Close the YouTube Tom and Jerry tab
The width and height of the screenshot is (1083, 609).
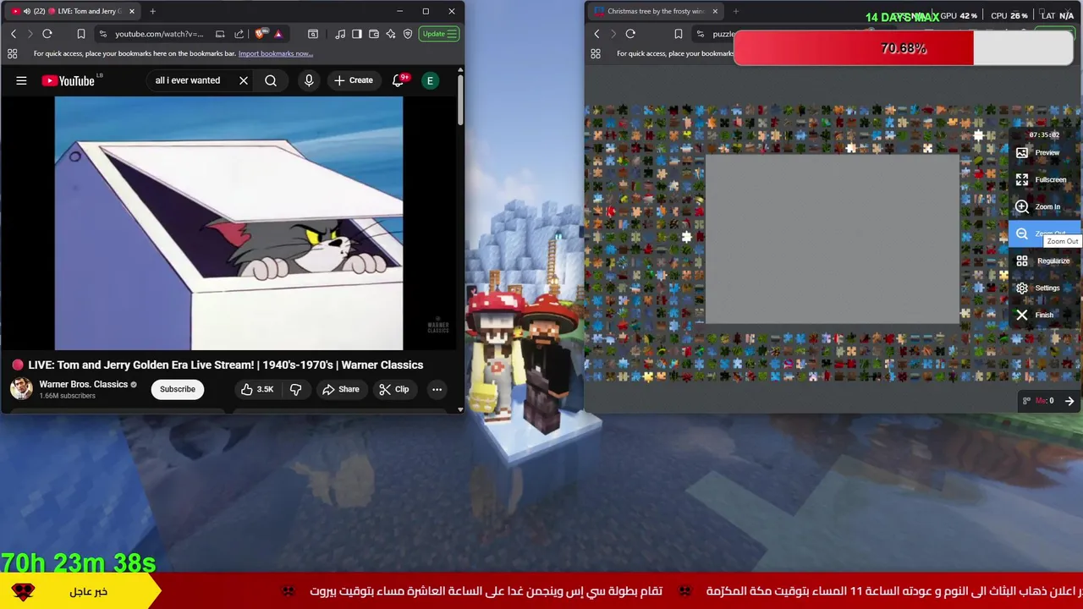tap(131, 11)
